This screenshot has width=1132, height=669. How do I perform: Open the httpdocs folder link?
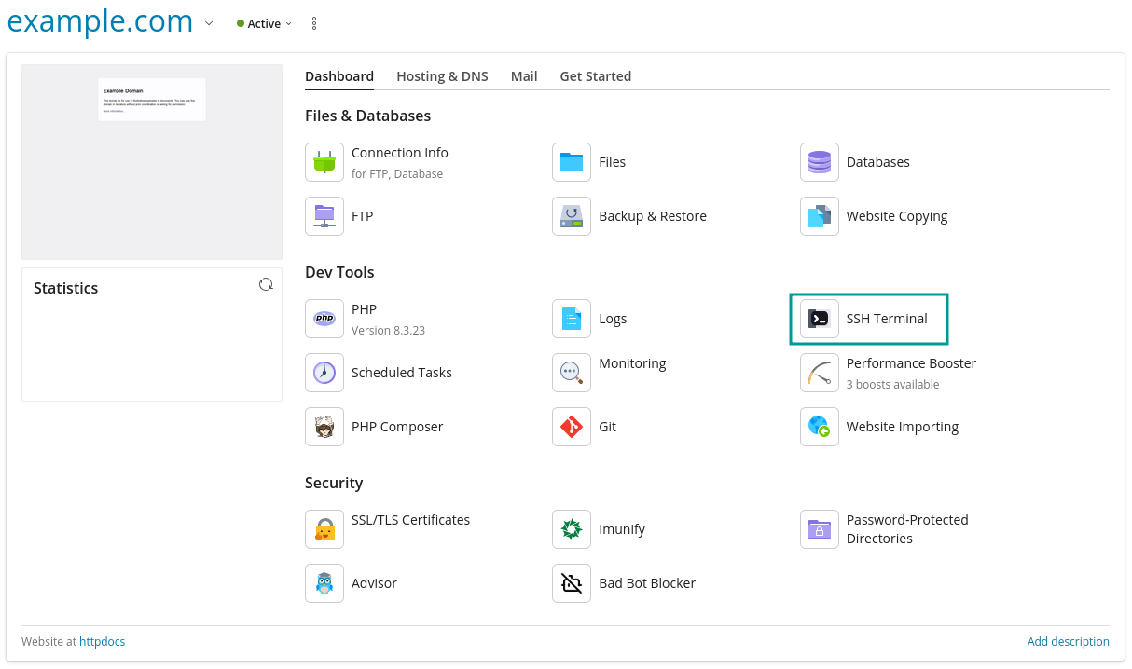click(102, 642)
